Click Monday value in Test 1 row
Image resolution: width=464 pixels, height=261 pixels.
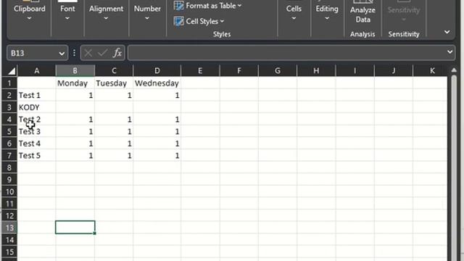point(75,95)
